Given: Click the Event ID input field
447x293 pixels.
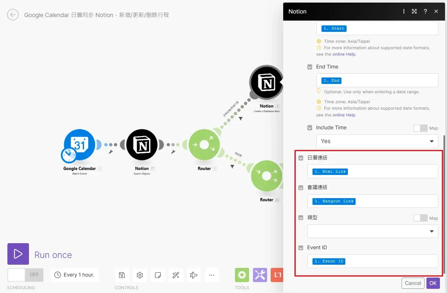Looking at the screenshot, I should pyautogui.click(x=373, y=261).
